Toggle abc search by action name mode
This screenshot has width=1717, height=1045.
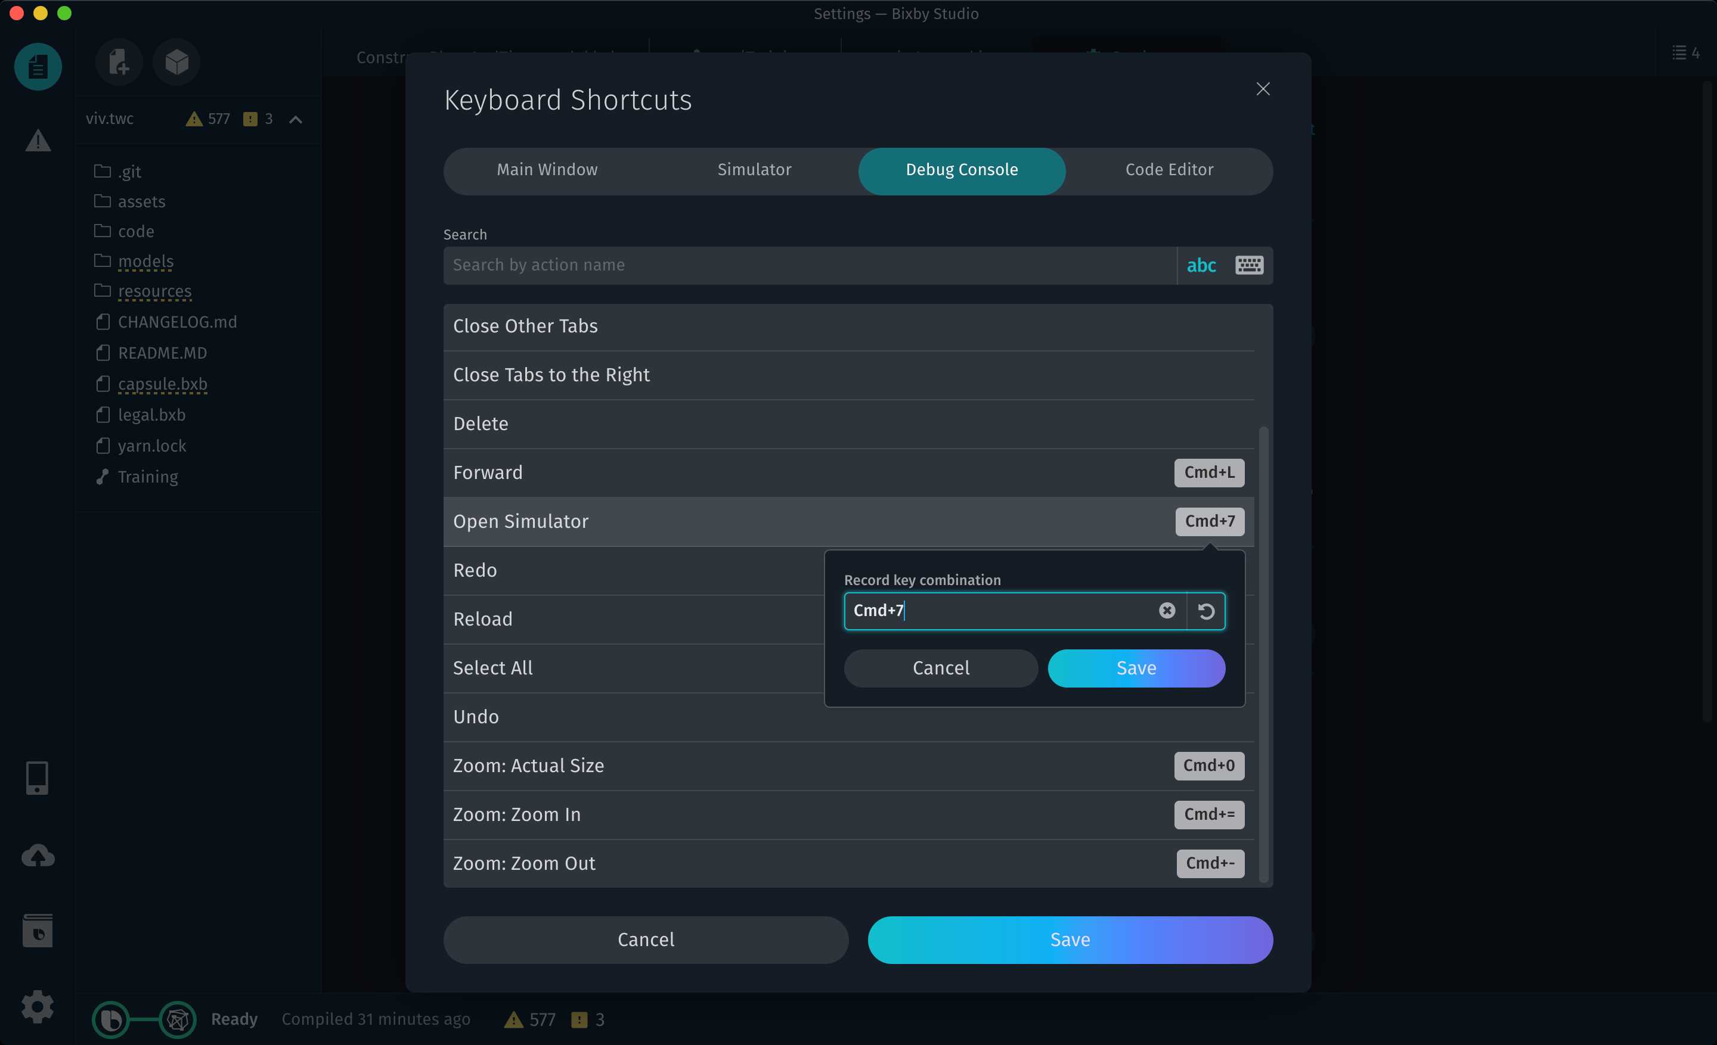[1201, 265]
